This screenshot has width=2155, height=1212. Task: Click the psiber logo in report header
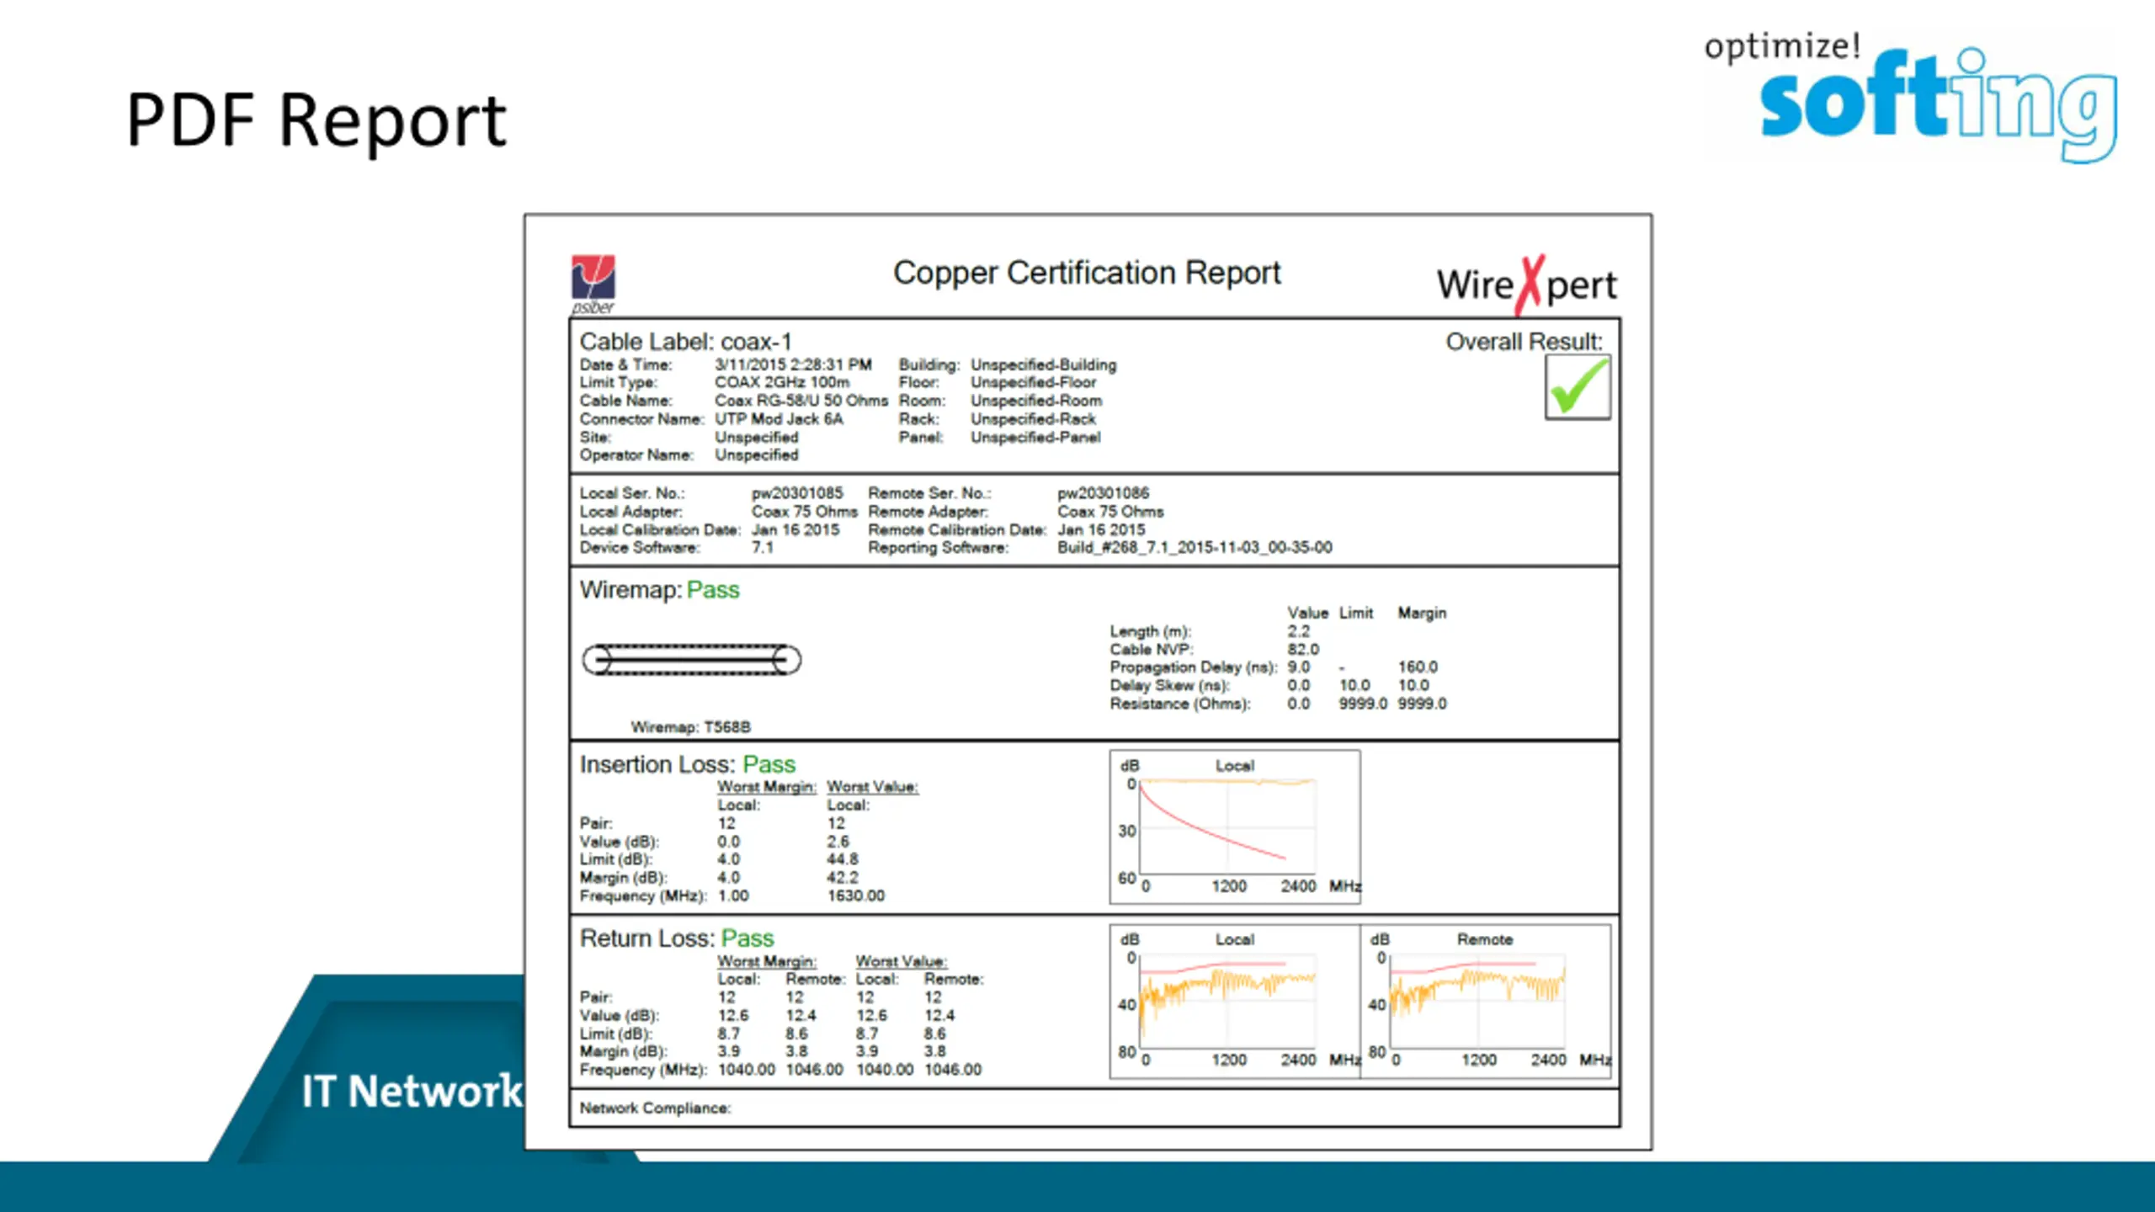(593, 284)
